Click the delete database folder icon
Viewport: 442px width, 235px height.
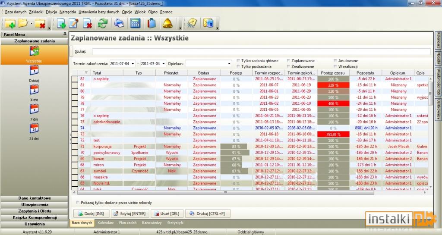tap(40, 24)
